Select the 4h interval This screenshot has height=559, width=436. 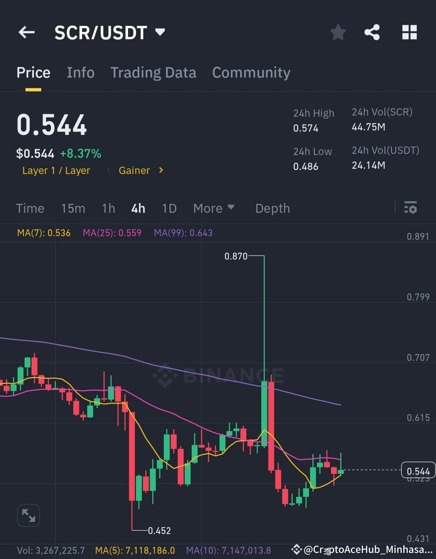(138, 208)
